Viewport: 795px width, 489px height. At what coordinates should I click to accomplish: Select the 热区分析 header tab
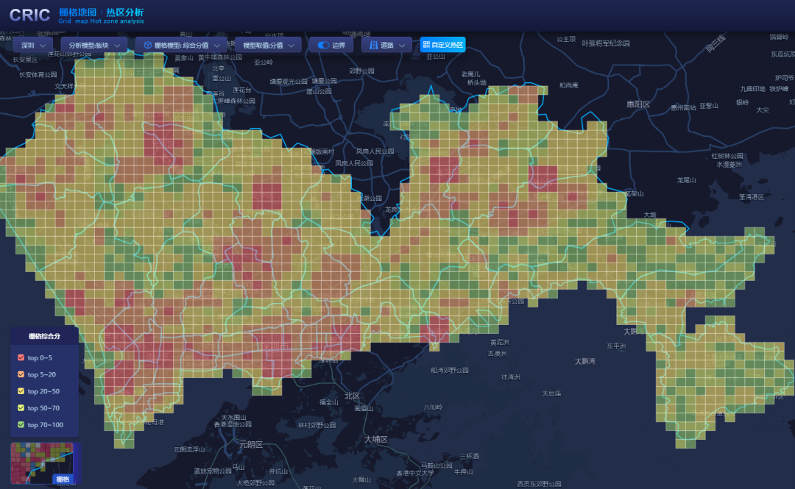[125, 13]
